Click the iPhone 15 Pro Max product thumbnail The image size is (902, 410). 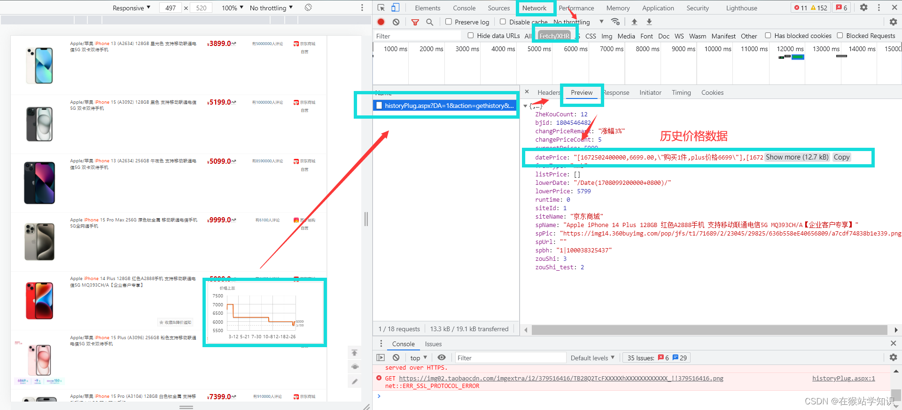[x=39, y=241]
